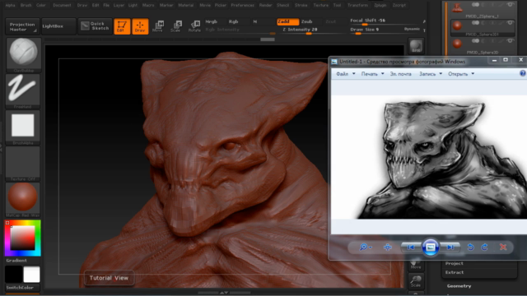This screenshot has width=527, height=296.
Task: Click the Project button in SubTool panel
Action: [455, 263]
